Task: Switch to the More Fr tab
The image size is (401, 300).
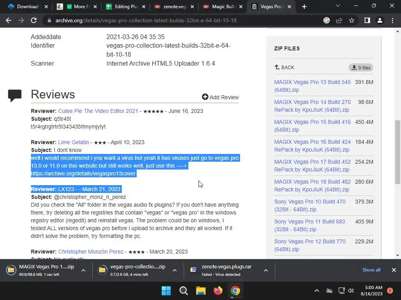Action: 77,7
